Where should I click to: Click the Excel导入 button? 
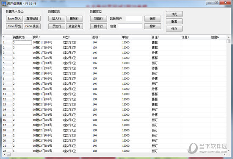14,19
